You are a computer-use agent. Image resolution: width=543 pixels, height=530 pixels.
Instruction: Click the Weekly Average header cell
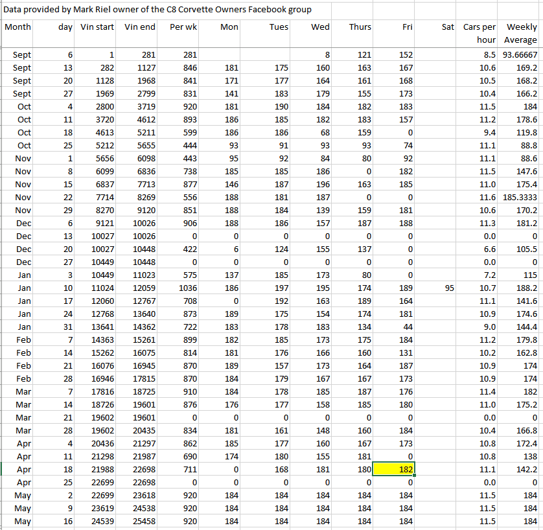click(521, 33)
